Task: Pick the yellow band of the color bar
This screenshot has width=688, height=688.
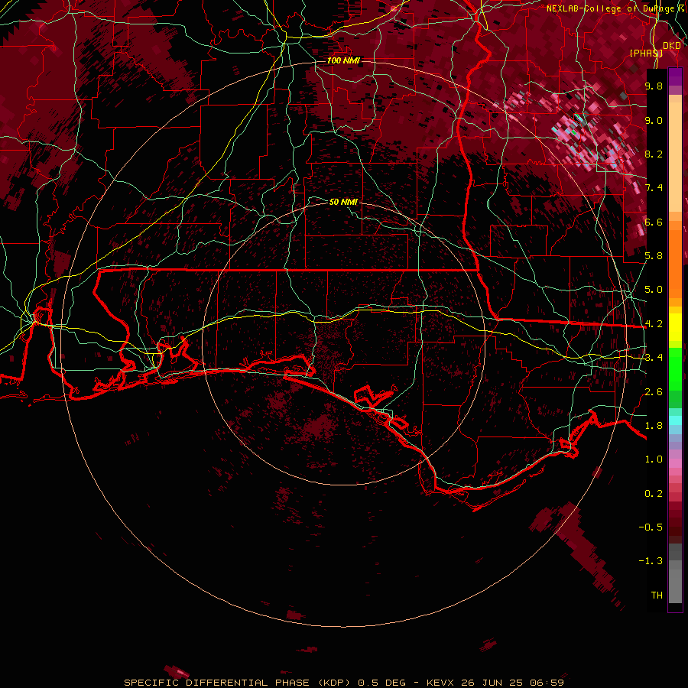Action: pos(675,327)
